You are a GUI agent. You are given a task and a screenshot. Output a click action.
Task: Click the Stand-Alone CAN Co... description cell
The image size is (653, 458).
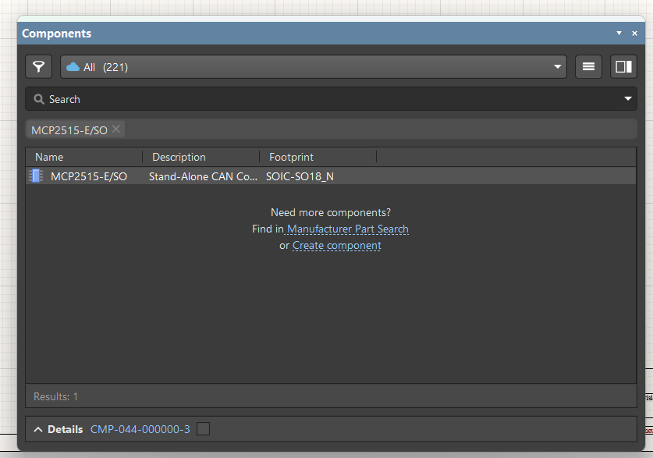click(203, 176)
